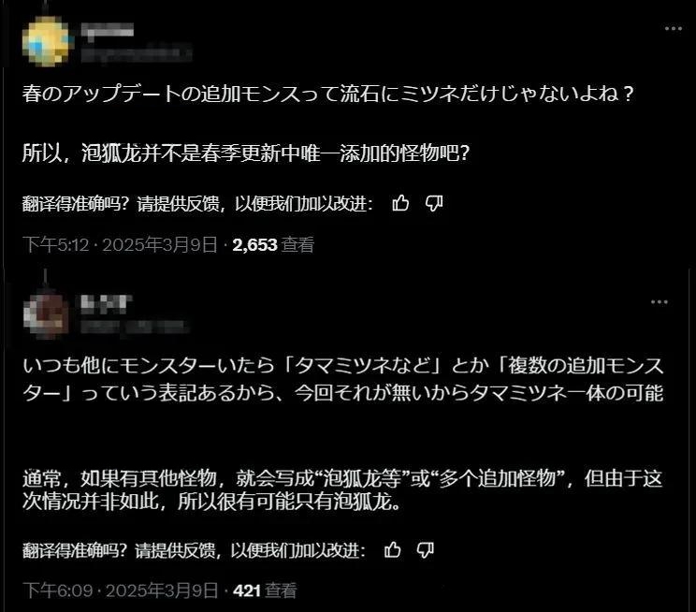696x612 pixels.
Task: View the 2,653 查看 count details
Action: click(273, 245)
